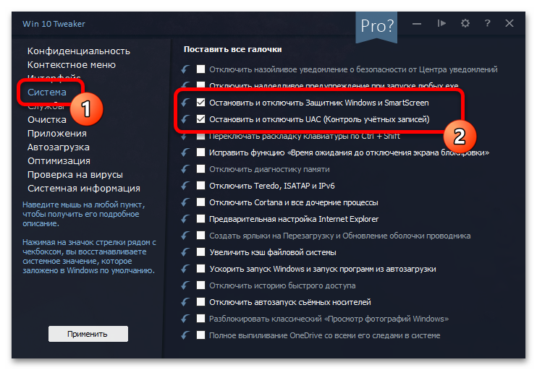The height and width of the screenshot is (370, 537).
Task: Open the Системная информация section
Action: (84, 189)
